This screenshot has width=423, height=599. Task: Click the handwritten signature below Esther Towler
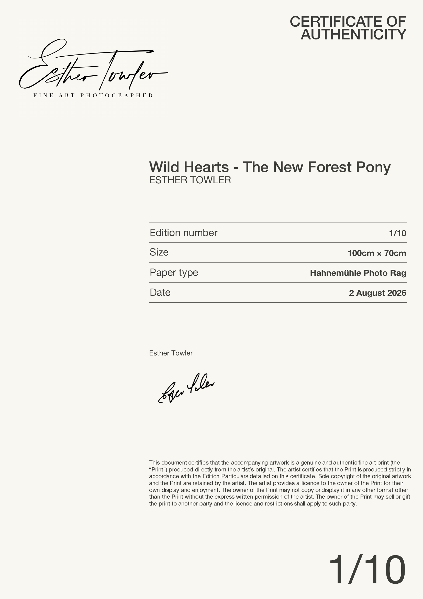click(x=186, y=388)
